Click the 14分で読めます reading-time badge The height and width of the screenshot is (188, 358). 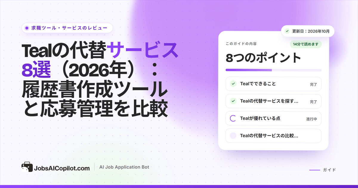[x=305, y=44]
